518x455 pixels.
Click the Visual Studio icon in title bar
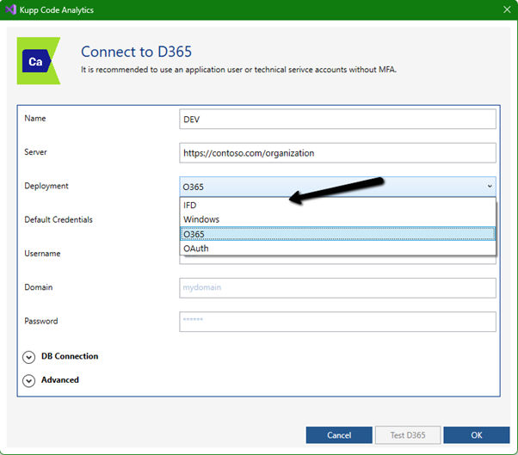10,9
